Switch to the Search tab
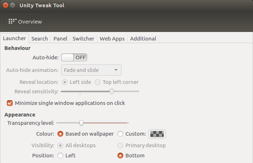 coord(40,39)
